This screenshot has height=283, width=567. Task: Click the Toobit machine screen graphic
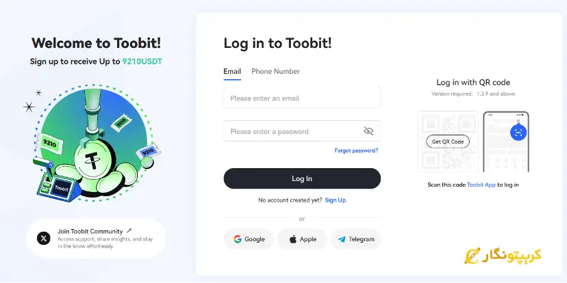click(x=62, y=189)
